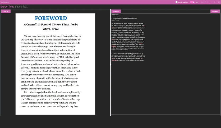This screenshot has width=221, height=128.
Task: Click the extracted text output box
Action: click(x=165, y=64)
